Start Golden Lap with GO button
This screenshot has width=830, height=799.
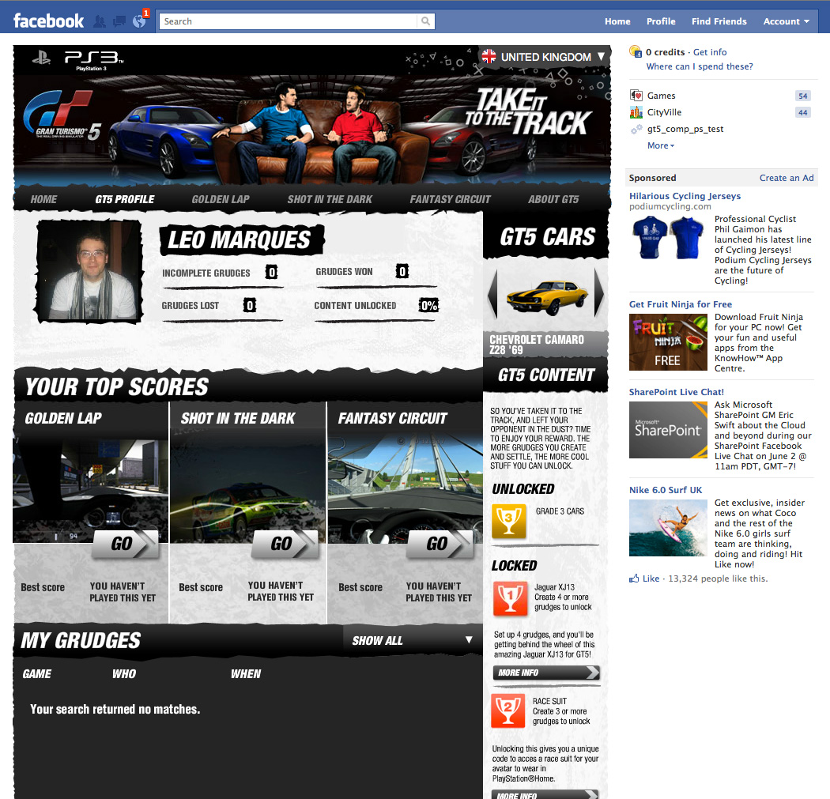(x=126, y=544)
